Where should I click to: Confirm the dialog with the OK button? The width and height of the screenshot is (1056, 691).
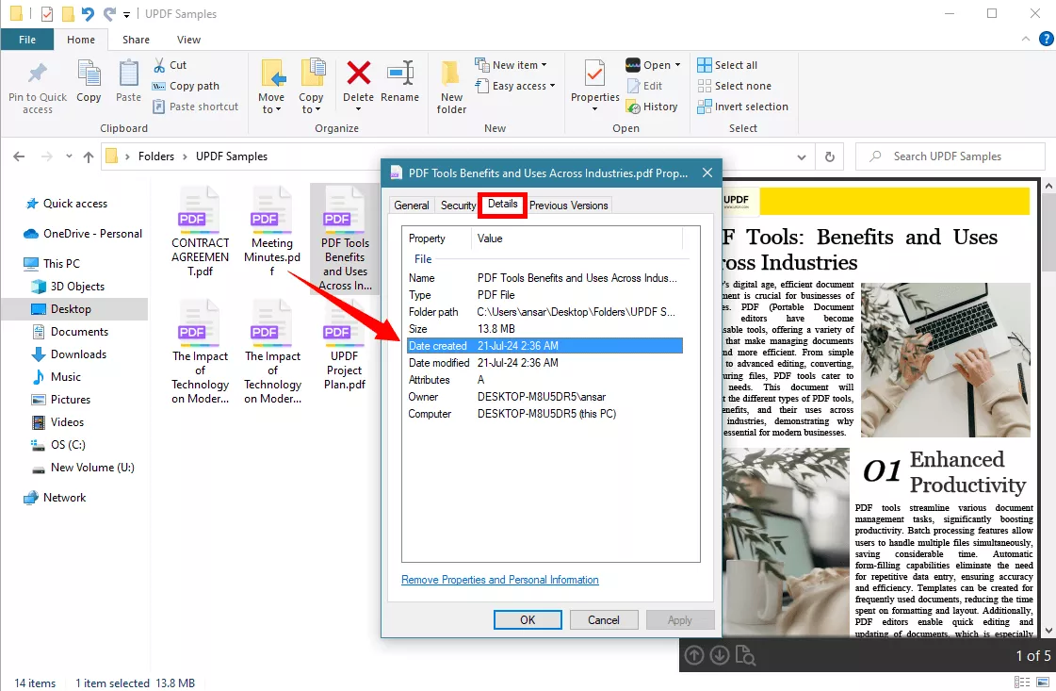(x=528, y=619)
